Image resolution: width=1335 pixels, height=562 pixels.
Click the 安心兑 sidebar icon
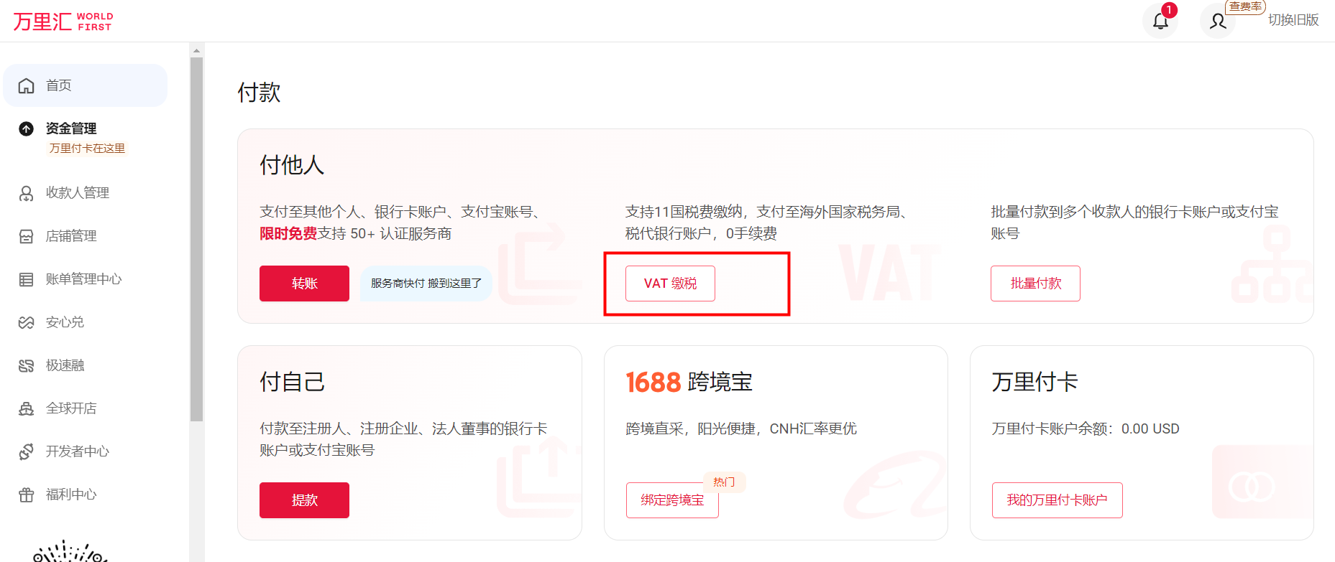pyautogui.click(x=27, y=322)
